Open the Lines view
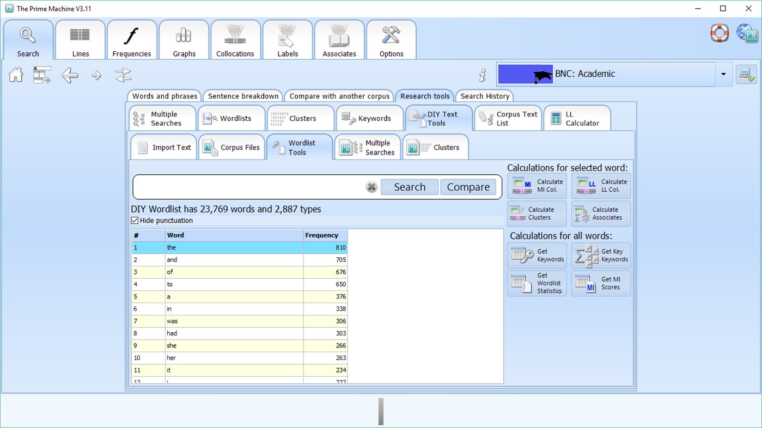 coord(80,40)
